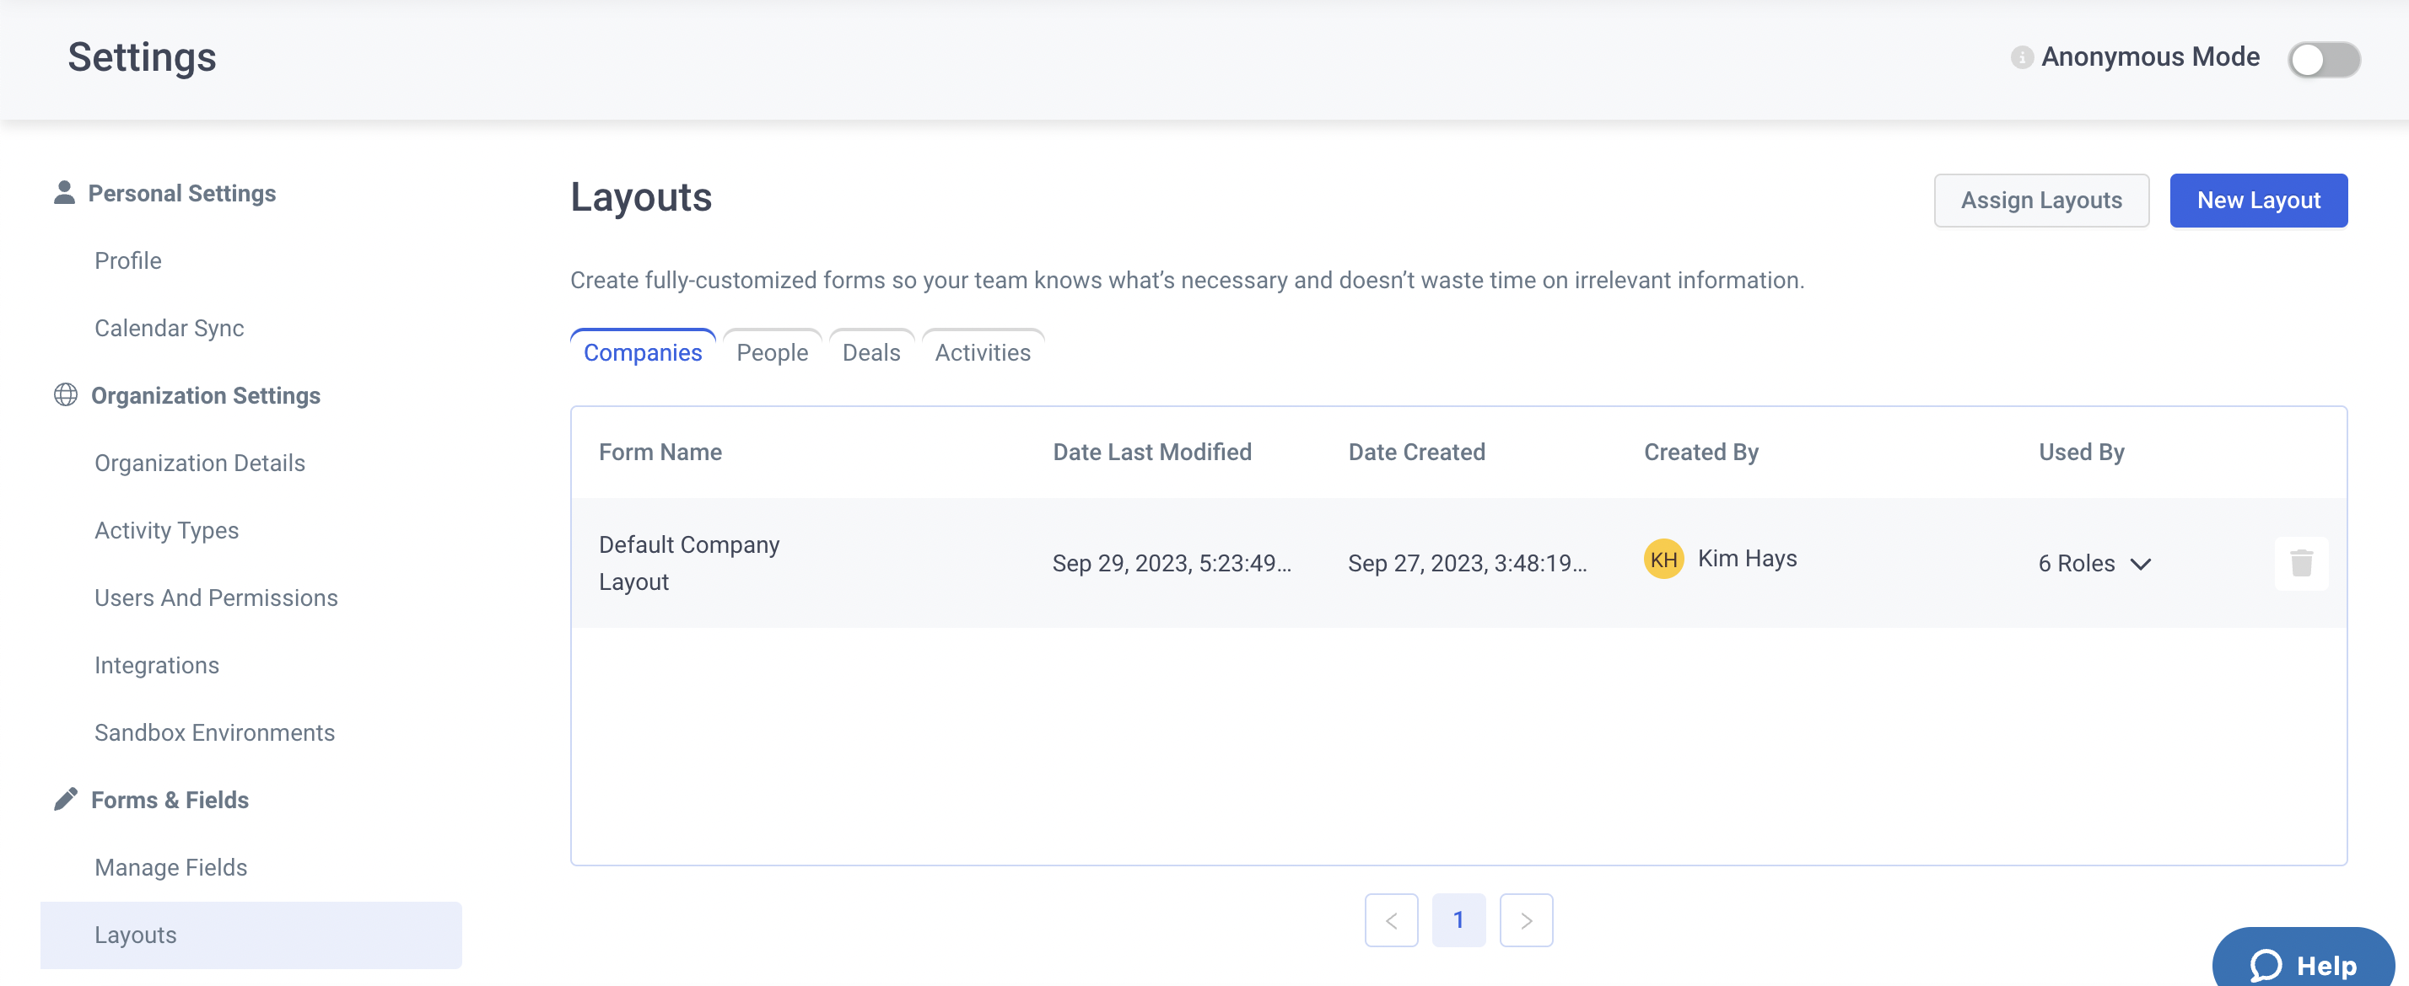The width and height of the screenshot is (2409, 986).
Task: Select Layouts in the sidebar
Action: 251,935
